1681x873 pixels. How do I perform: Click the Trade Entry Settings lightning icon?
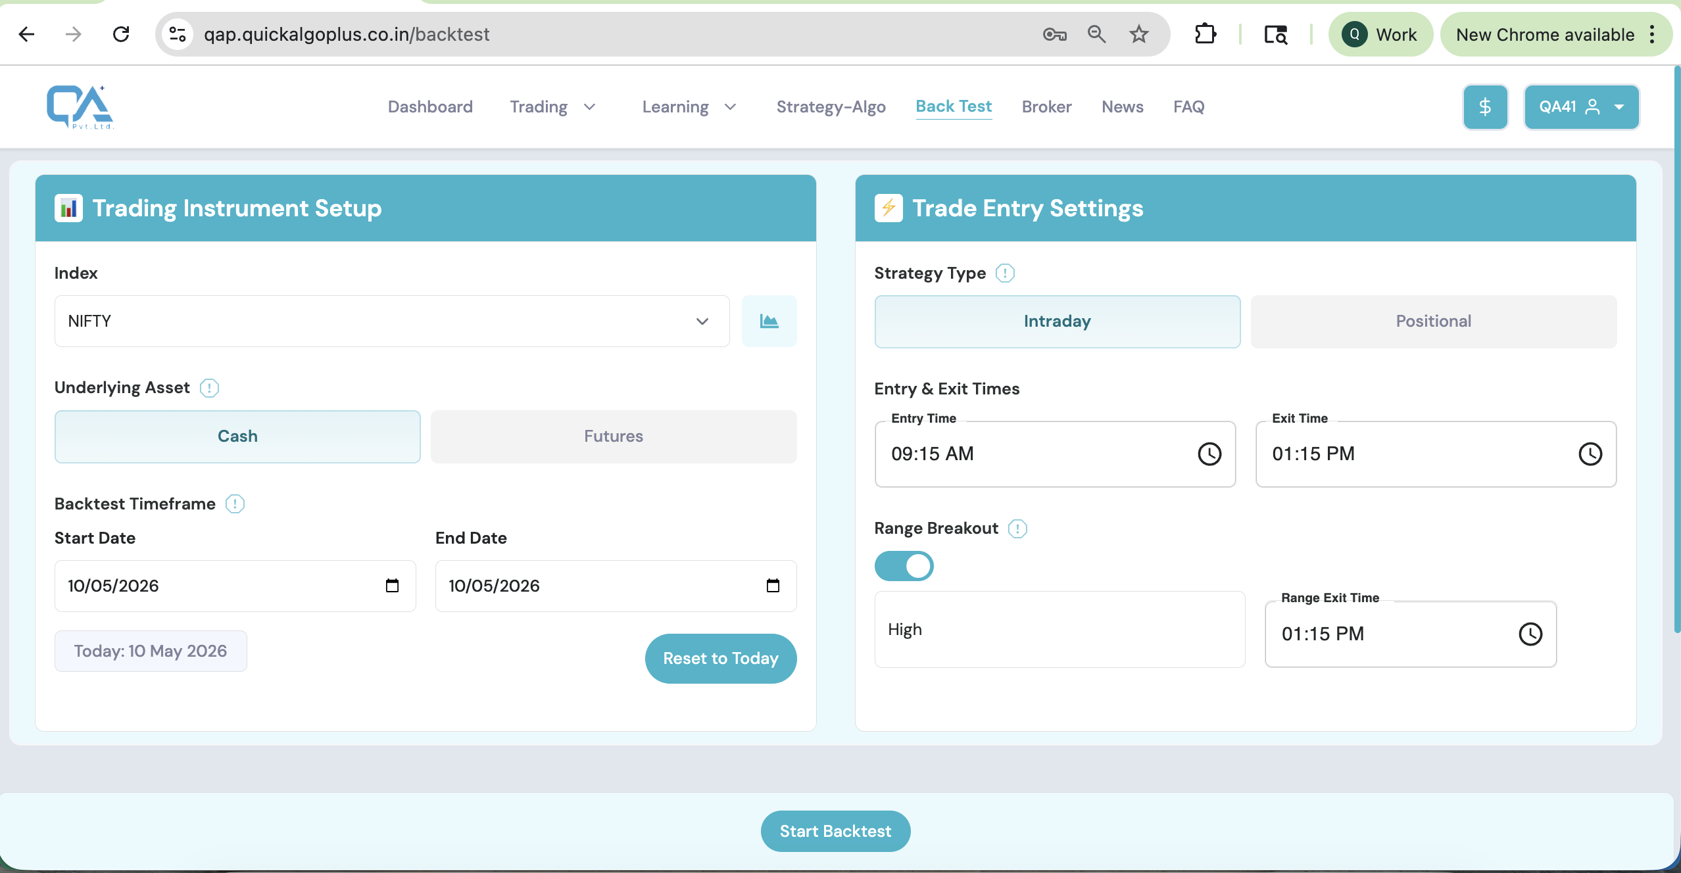point(889,208)
